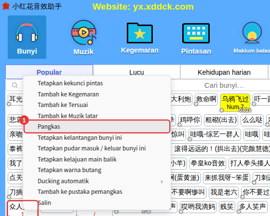Choose Tetapkan kekunci pintas from menu
Screen dimensions: 270x216
click(70, 83)
